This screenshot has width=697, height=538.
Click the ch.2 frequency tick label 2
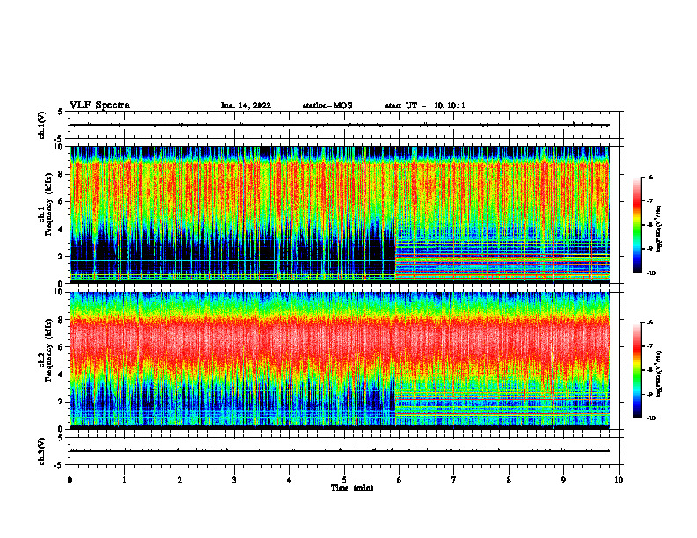click(61, 402)
